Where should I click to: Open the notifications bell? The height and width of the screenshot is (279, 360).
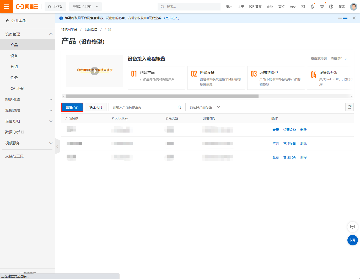(x=312, y=7)
